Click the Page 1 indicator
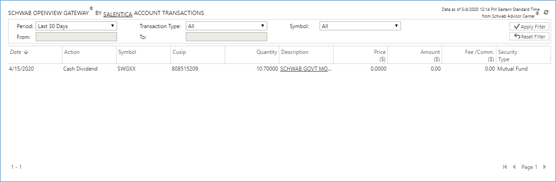This screenshot has height=182, width=556. point(529,167)
